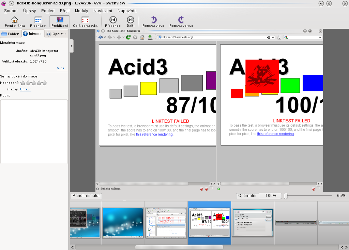The width and height of the screenshot is (349, 250).
Task: Toggle Optimální zoom fit button
Action: (x=247, y=196)
